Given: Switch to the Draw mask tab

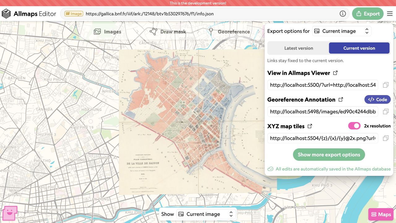Looking at the screenshot, I should click(168, 32).
